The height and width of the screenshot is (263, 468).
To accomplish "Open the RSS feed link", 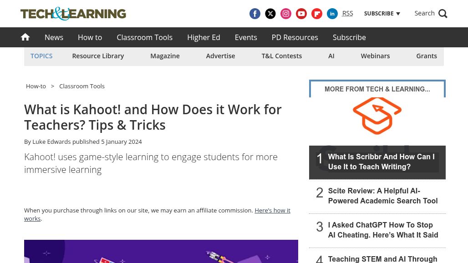I will 347,13.
